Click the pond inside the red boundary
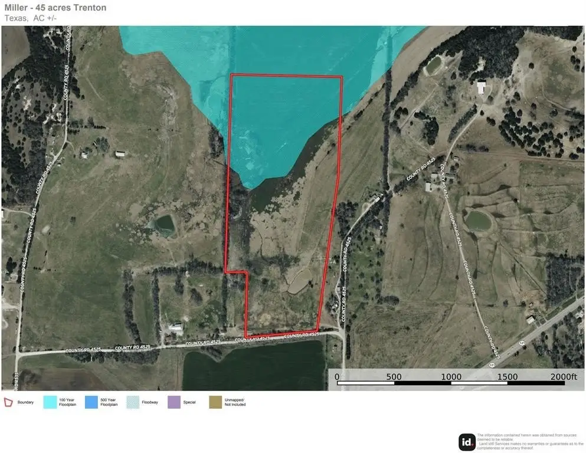 click(298, 281)
